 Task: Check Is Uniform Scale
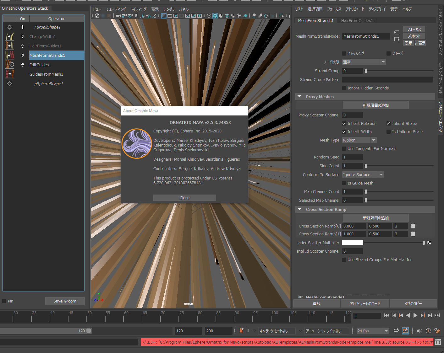click(x=389, y=132)
